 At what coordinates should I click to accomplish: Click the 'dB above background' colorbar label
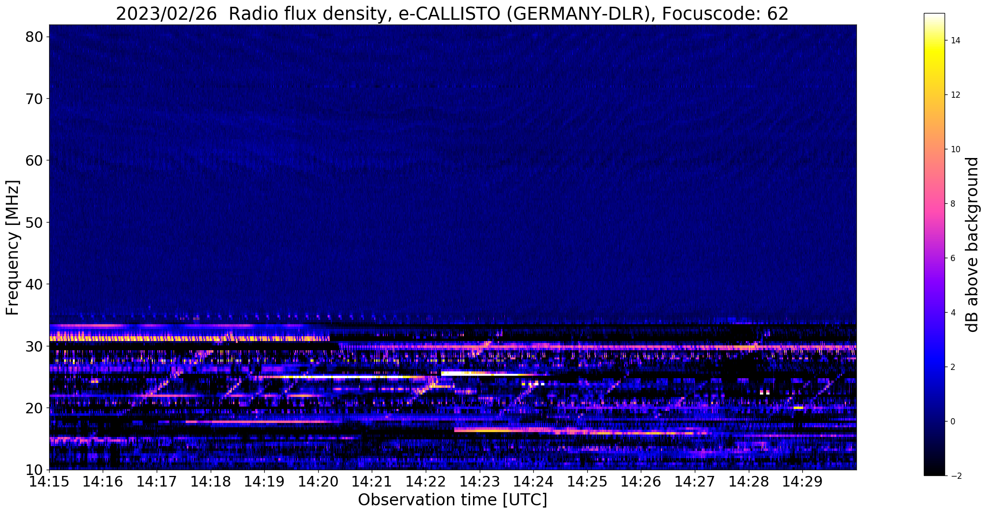[x=973, y=245]
